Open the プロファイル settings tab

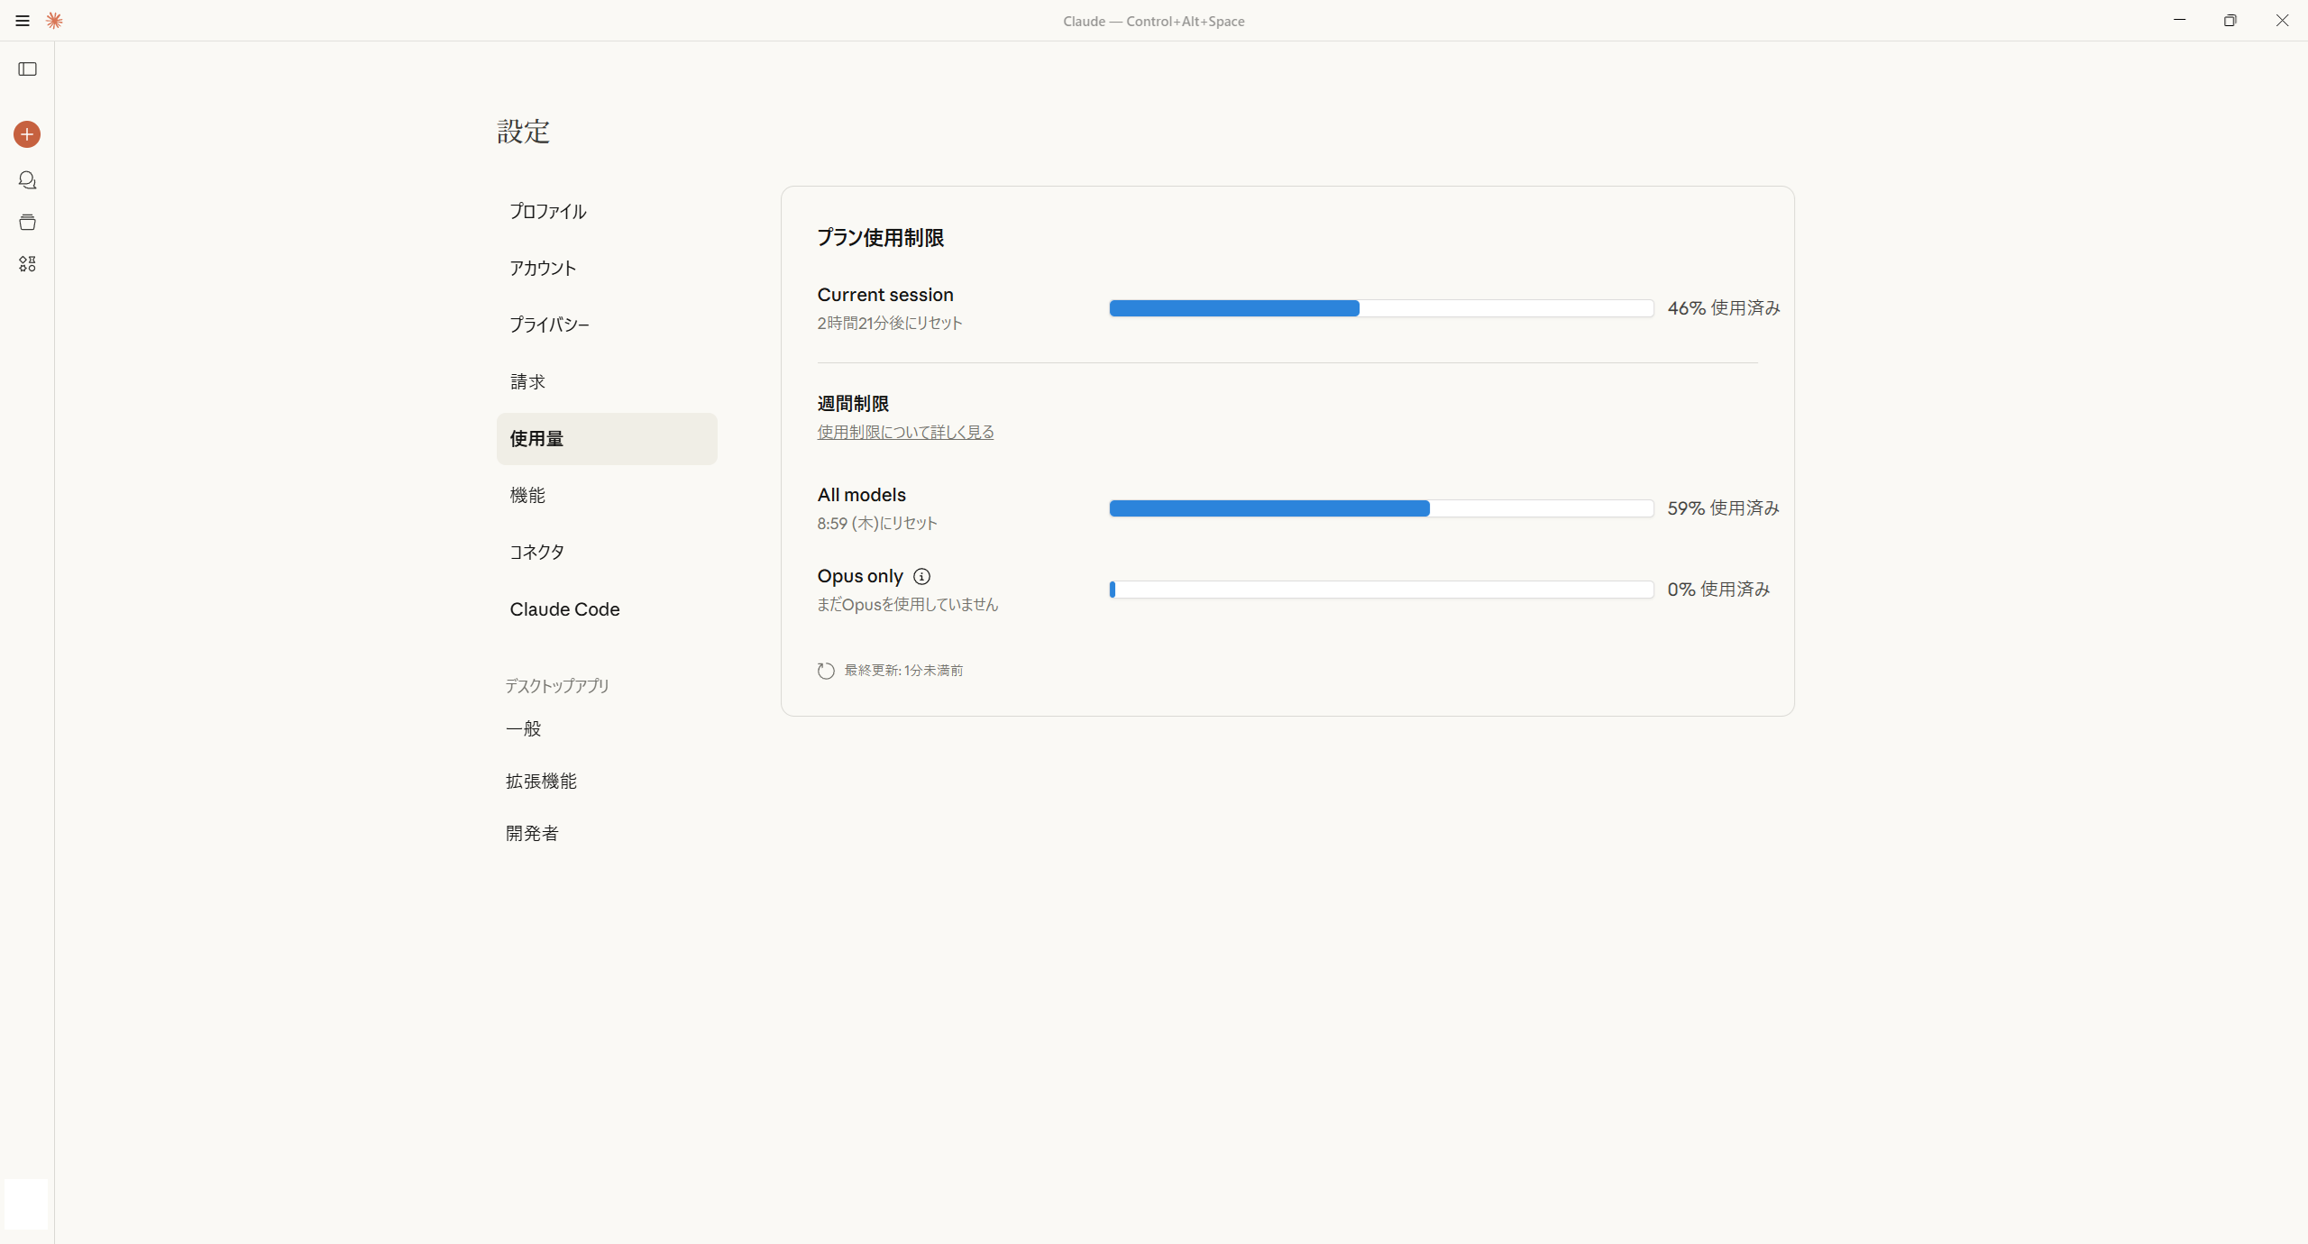tap(548, 211)
